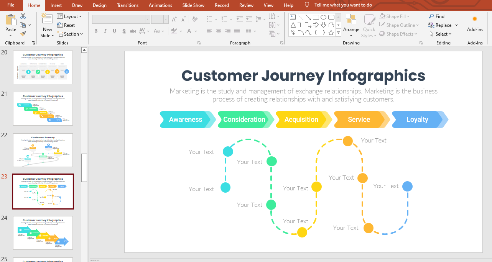Center align the text
The height and width of the screenshot is (262, 492).
point(219,31)
